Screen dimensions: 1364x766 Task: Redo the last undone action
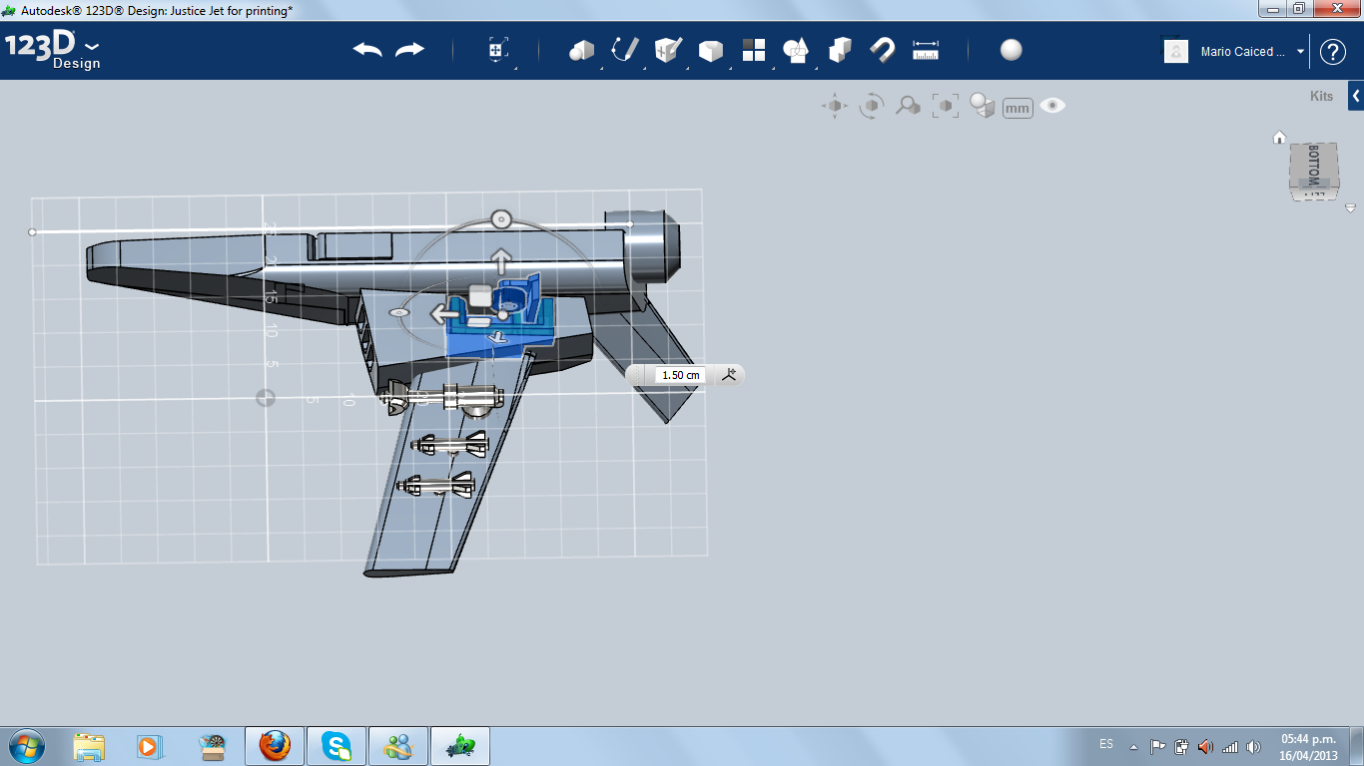(409, 50)
